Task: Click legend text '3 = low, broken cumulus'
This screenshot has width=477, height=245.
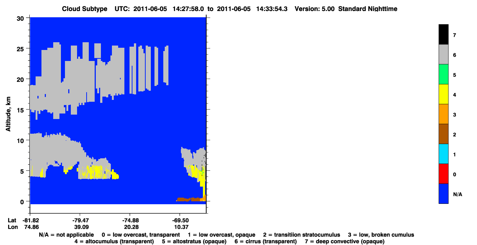Action: pyautogui.click(x=381, y=235)
